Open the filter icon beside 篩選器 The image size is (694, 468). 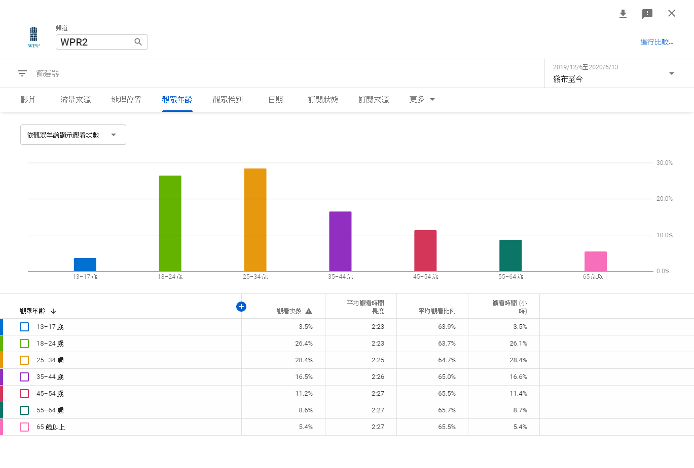[x=22, y=73]
